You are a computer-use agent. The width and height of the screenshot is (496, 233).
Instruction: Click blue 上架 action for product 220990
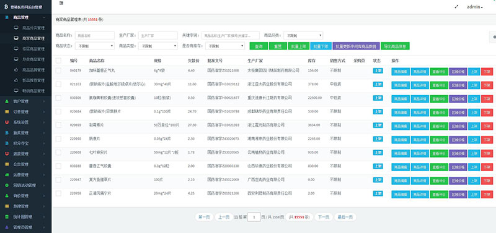tap(474, 140)
